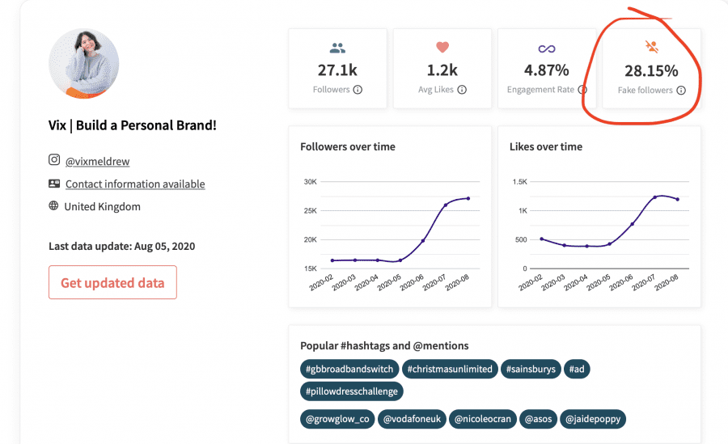Click the red heart Avg Likes icon
This screenshot has height=444, width=728.
click(x=442, y=47)
